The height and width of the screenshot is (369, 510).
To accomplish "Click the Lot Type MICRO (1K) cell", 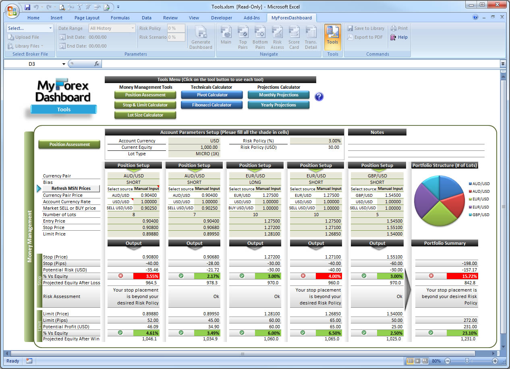I will pyautogui.click(x=194, y=154).
